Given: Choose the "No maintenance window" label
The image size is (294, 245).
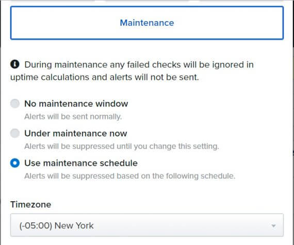Looking at the screenshot, I should pos(76,103).
